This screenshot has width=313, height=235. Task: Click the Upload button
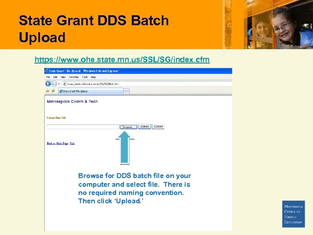144,126
